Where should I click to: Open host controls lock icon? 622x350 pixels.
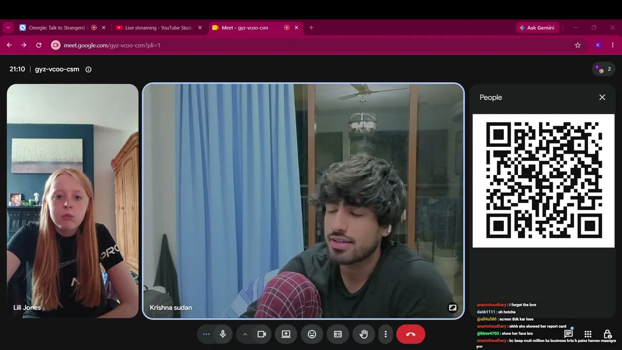[x=607, y=334]
